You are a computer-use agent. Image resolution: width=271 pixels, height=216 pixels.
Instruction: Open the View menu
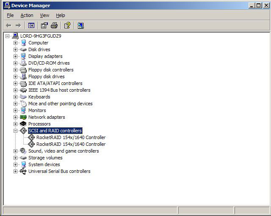pyautogui.click(x=44, y=15)
